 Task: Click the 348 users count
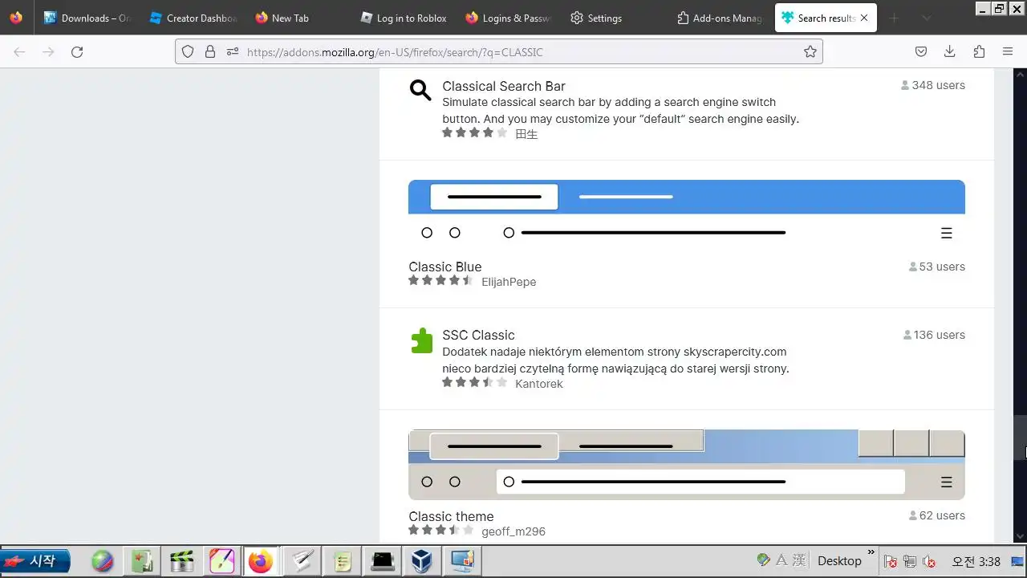coord(933,85)
